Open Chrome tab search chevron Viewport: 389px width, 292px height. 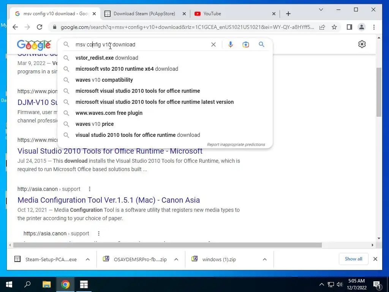pyautogui.click(x=321, y=10)
